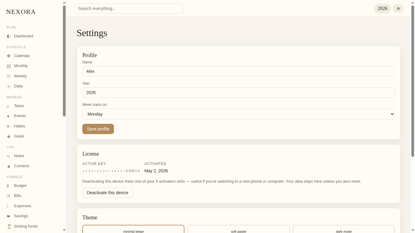Image resolution: width=415 pixels, height=233 pixels.
Task: Click the Contacts person icon
Action: click(9, 166)
